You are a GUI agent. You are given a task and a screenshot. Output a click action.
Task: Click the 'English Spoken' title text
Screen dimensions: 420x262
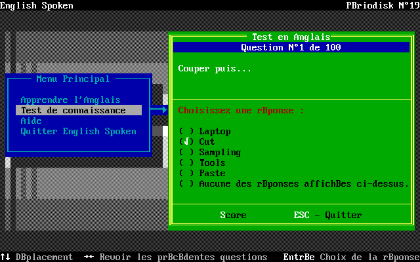(37, 5)
